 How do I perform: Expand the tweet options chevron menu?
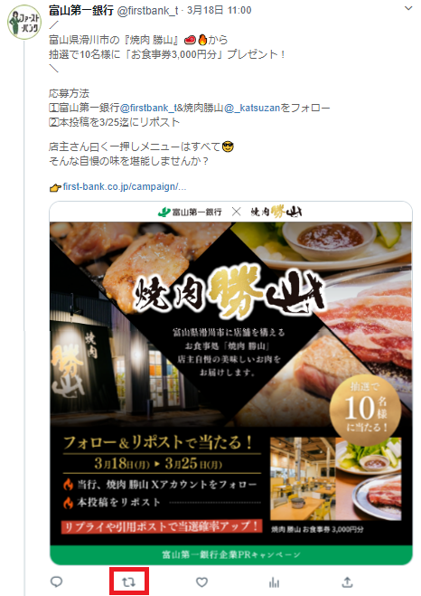(408, 8)
